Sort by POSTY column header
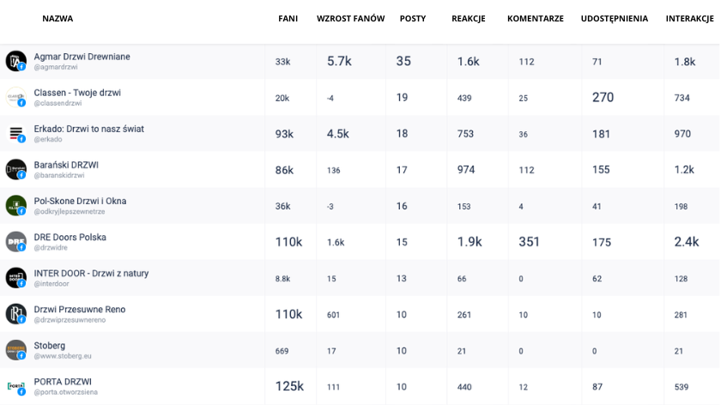Image resolution: width=721 pixels, height=405 pixels. click(x=413, y=18)
